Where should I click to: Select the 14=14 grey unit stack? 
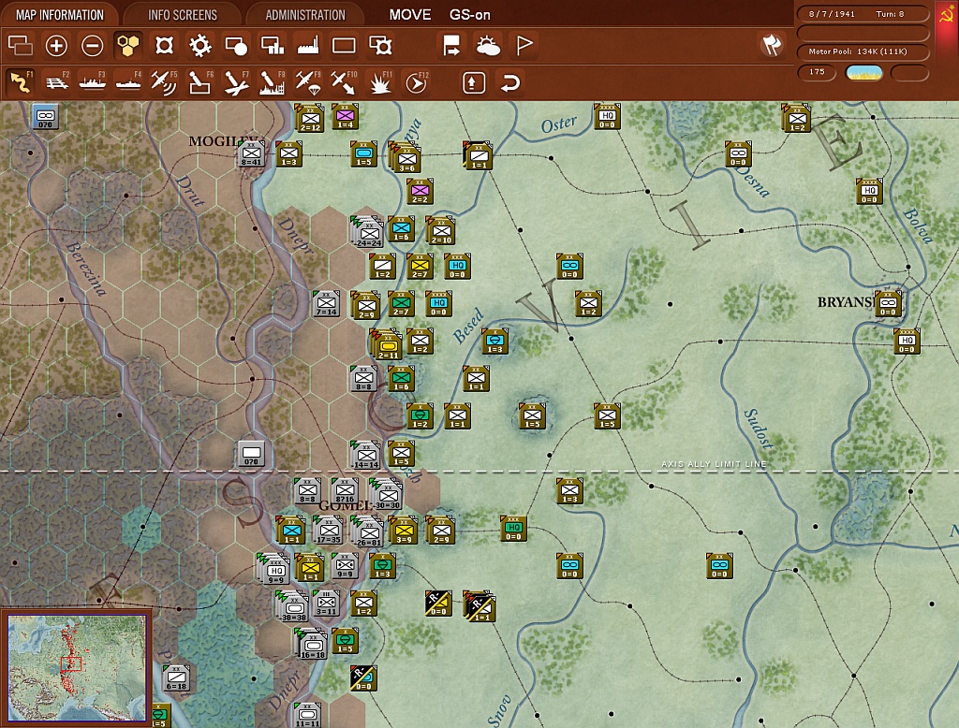(x=366, y=456)
